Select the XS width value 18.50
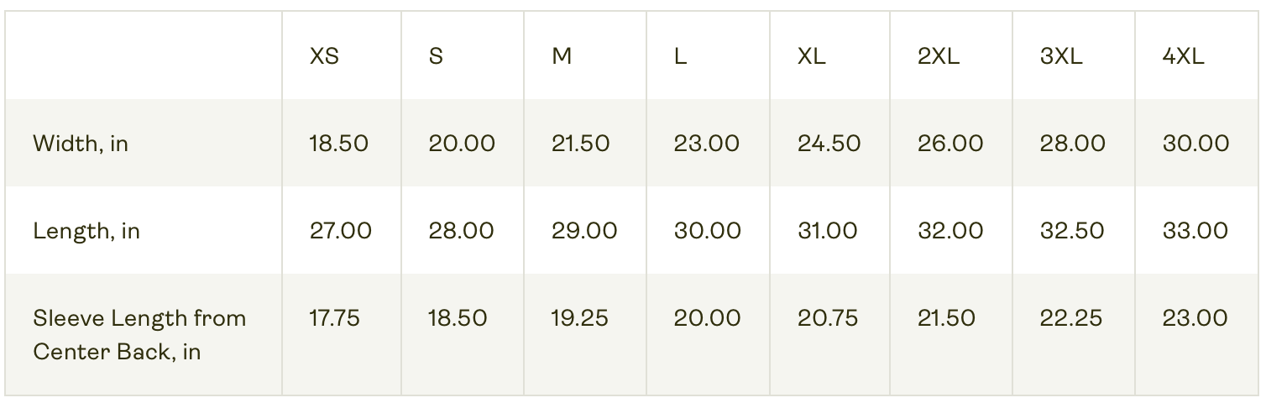This screenshot has height=403, width=1266. coord(339,144)
